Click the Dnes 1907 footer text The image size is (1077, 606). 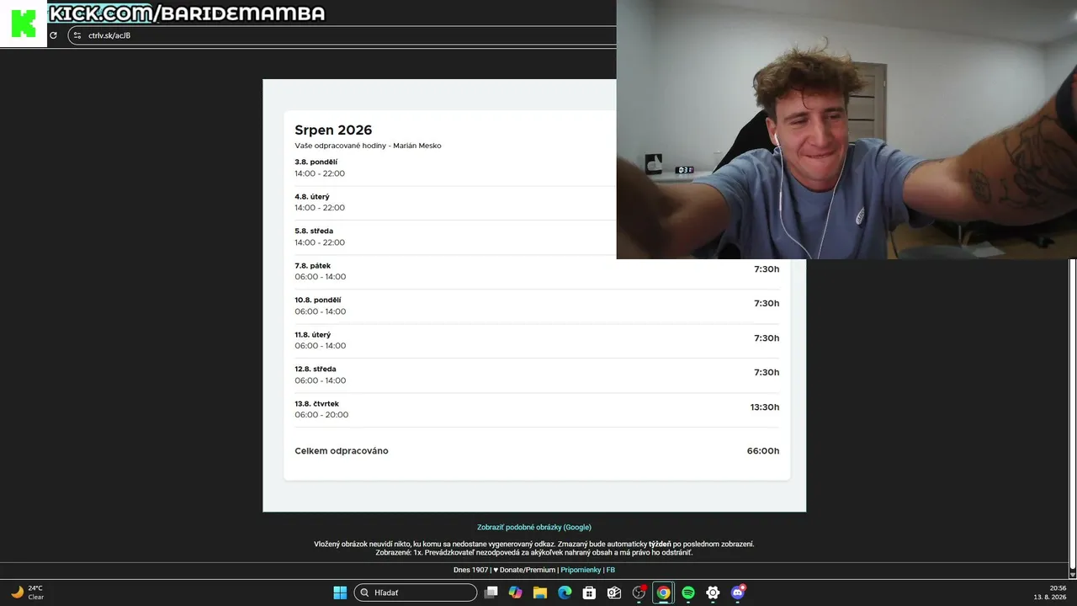coord(471,570)
